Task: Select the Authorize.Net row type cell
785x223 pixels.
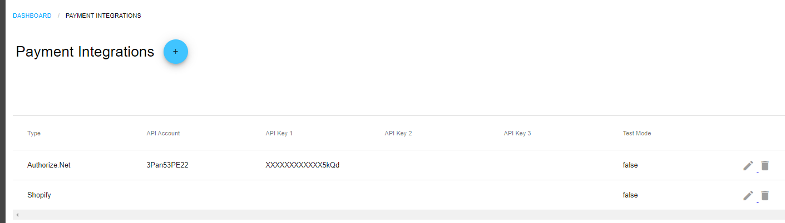Action: click(x=49, y=165)
